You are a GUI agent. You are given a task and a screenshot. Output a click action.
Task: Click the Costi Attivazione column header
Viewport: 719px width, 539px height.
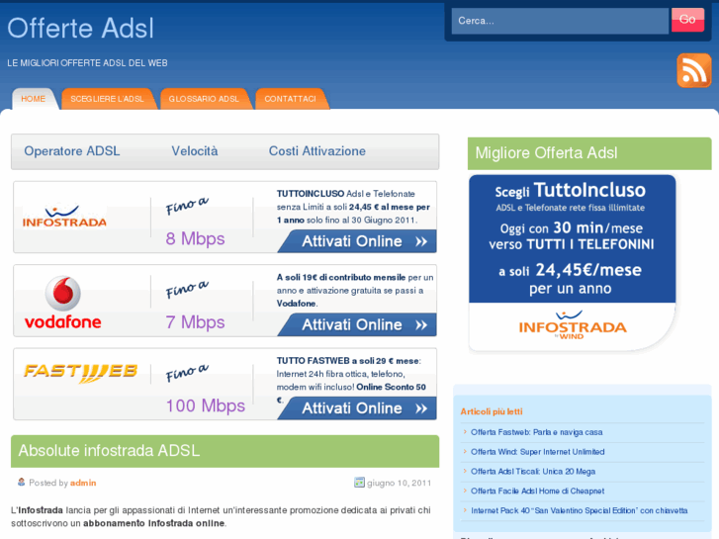[x=317, y=151]
